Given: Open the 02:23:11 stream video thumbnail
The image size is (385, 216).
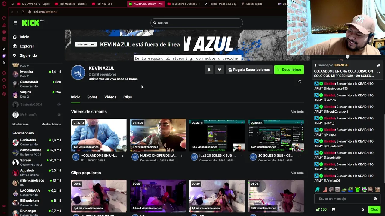Looking at the screenshot, I should (x=217, y=135).
